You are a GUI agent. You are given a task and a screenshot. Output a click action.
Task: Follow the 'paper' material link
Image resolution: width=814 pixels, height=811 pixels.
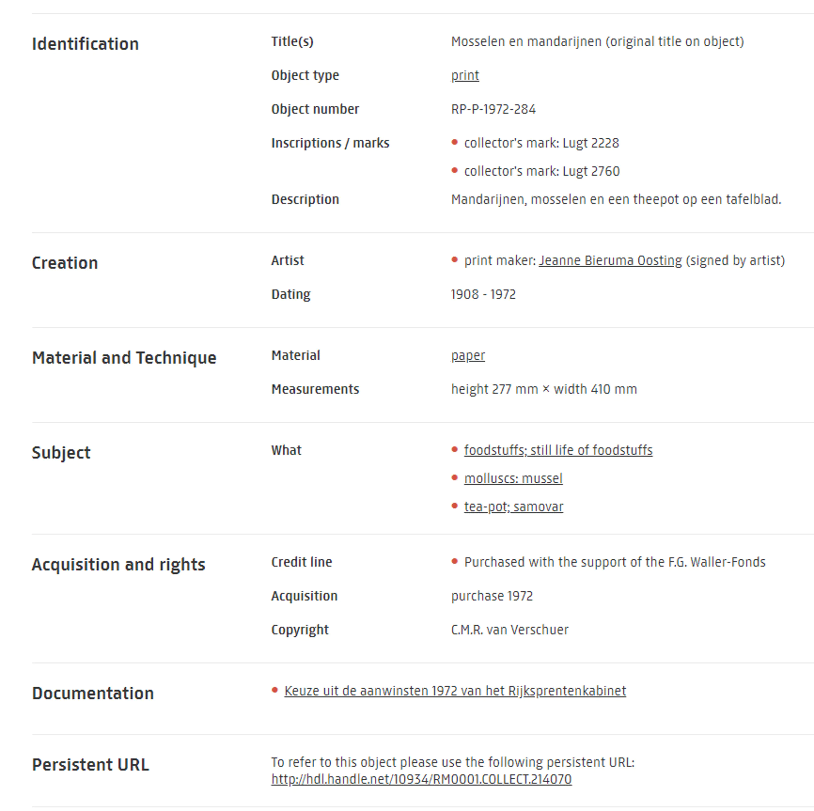(x=468, y=356)
